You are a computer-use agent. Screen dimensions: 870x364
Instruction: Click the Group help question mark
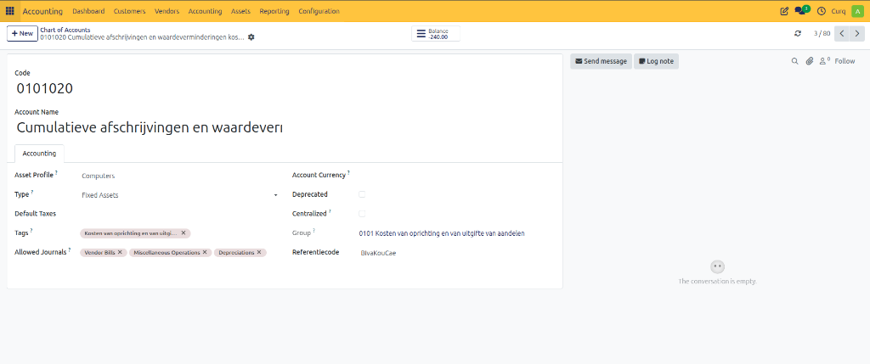[314, 231]
